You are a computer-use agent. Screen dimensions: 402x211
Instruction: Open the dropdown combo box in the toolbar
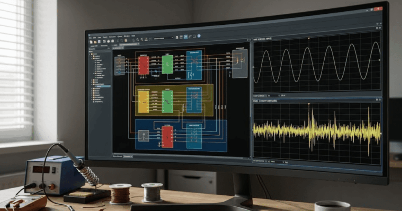tap(163, 38)
